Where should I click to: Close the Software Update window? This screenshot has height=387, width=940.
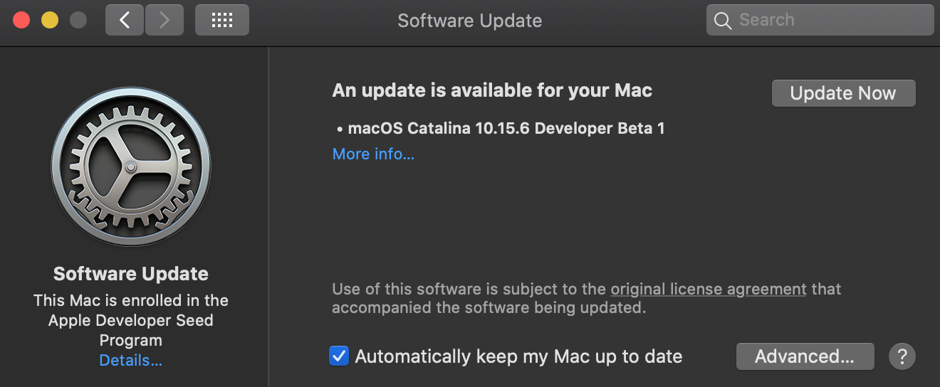[21, 20]
